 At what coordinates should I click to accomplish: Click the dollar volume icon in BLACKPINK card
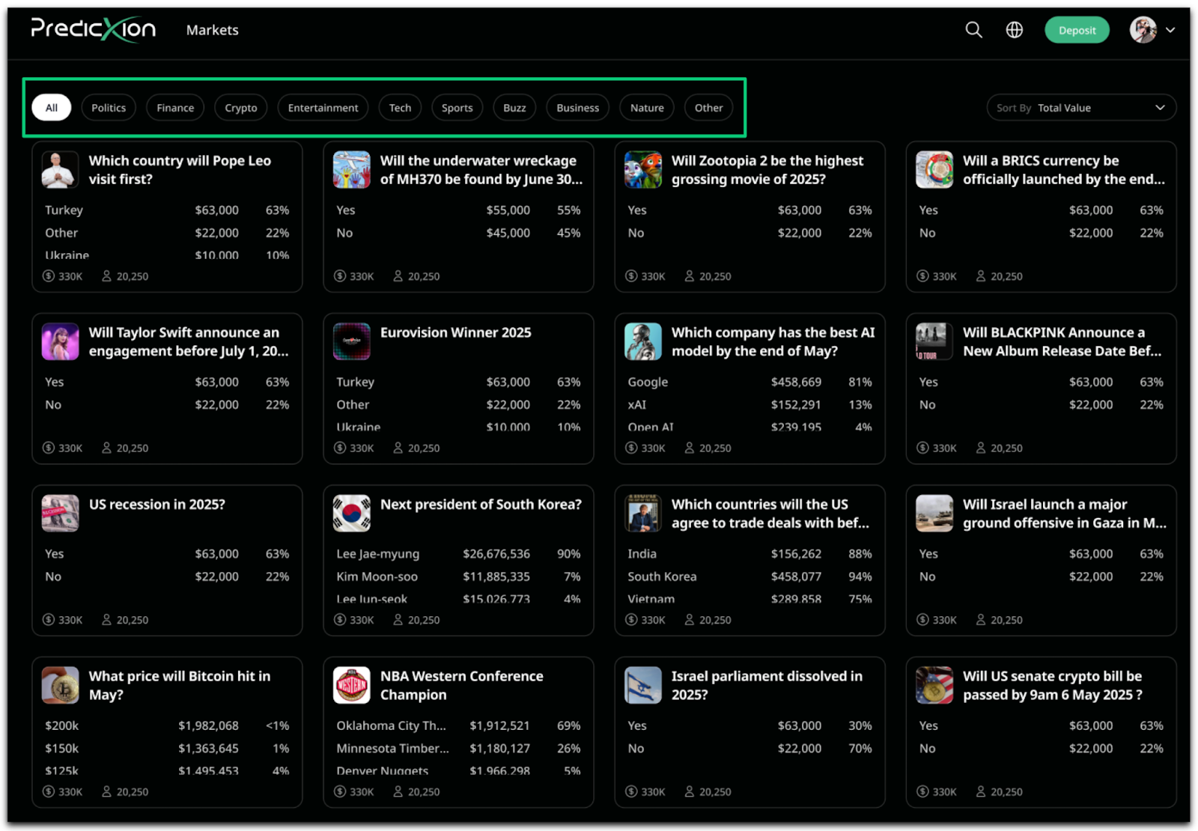click(x=922, y=448)
